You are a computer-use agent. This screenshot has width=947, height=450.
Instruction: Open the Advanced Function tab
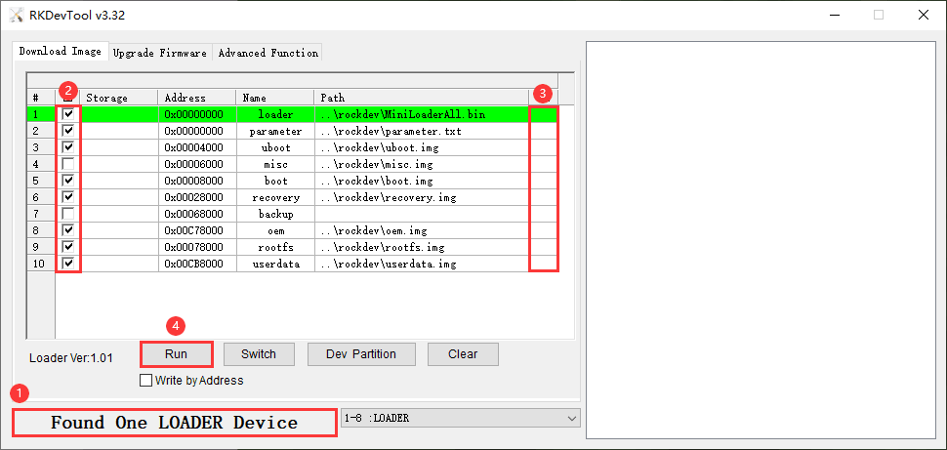click(x=268, y=53)
